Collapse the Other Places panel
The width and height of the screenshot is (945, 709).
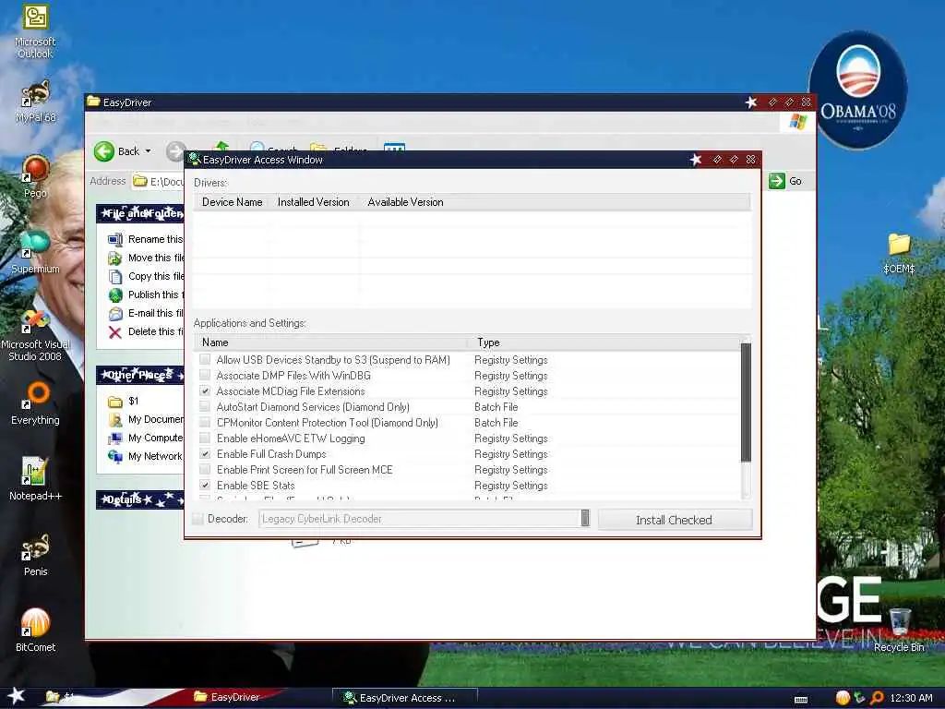click(x=140, y=375)
